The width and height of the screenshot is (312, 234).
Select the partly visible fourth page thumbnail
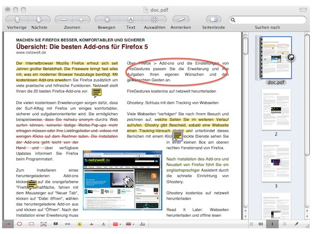pyautogui.click(x=276, y=206)
